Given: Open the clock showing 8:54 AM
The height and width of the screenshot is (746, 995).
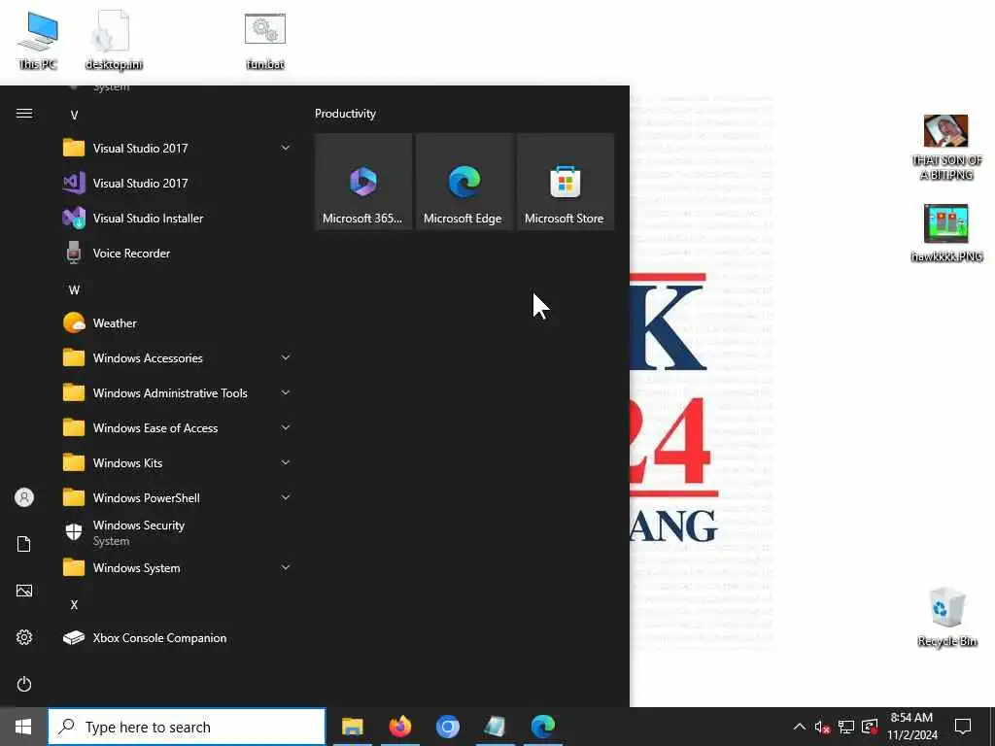Looking at the screenshot, I should 911,727.
